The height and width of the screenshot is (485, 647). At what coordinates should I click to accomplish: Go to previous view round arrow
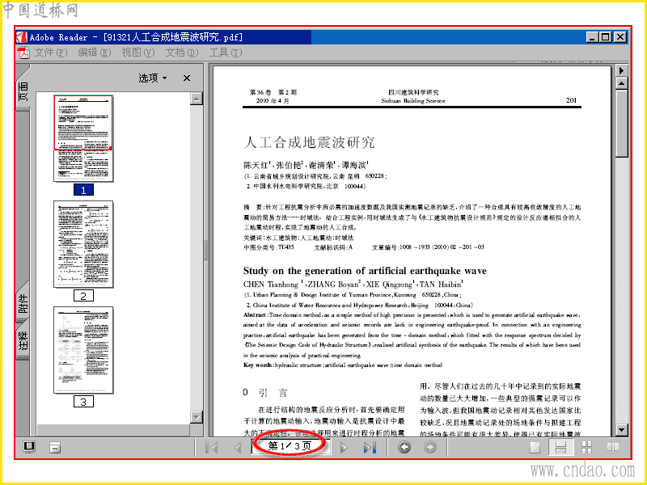404,448
